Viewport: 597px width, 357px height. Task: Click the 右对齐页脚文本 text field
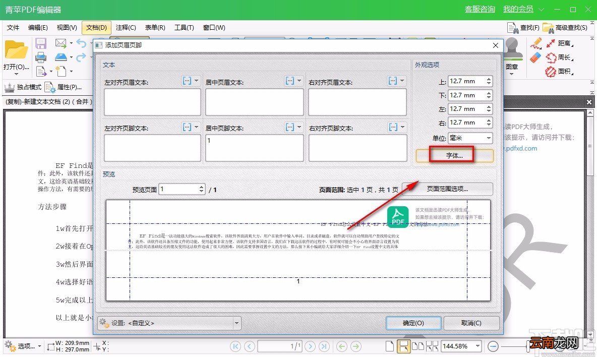pos(357,148)
